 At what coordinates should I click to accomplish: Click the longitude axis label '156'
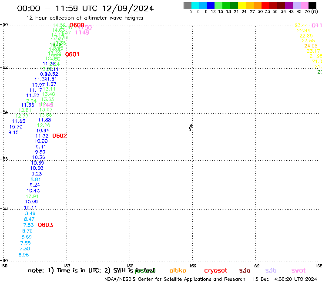(x=130, y=266)
